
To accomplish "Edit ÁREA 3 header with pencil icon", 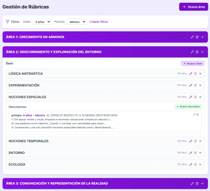I will [x=192, y=183].
